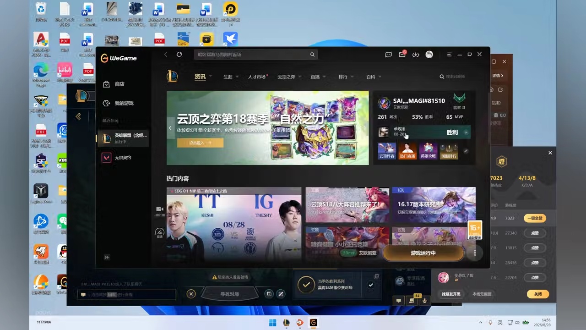
Task: Click the 搜索召唤师 search field
Action: (x=456, y=77)
